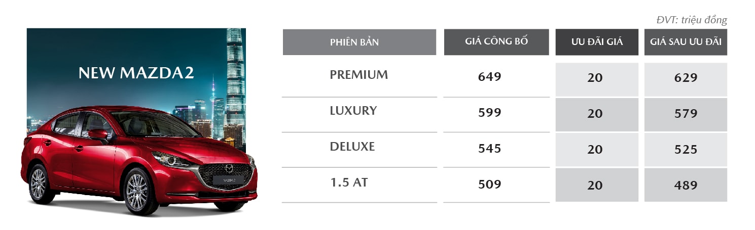This screenshot has height=230, width=755.
Task: Select the PREMIUM version row
Action: (358, 75)
